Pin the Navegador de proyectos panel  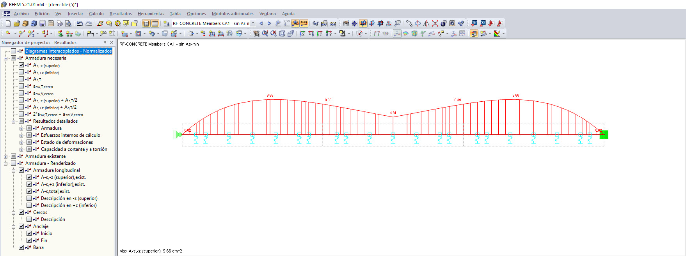click(x=105, y=42)
